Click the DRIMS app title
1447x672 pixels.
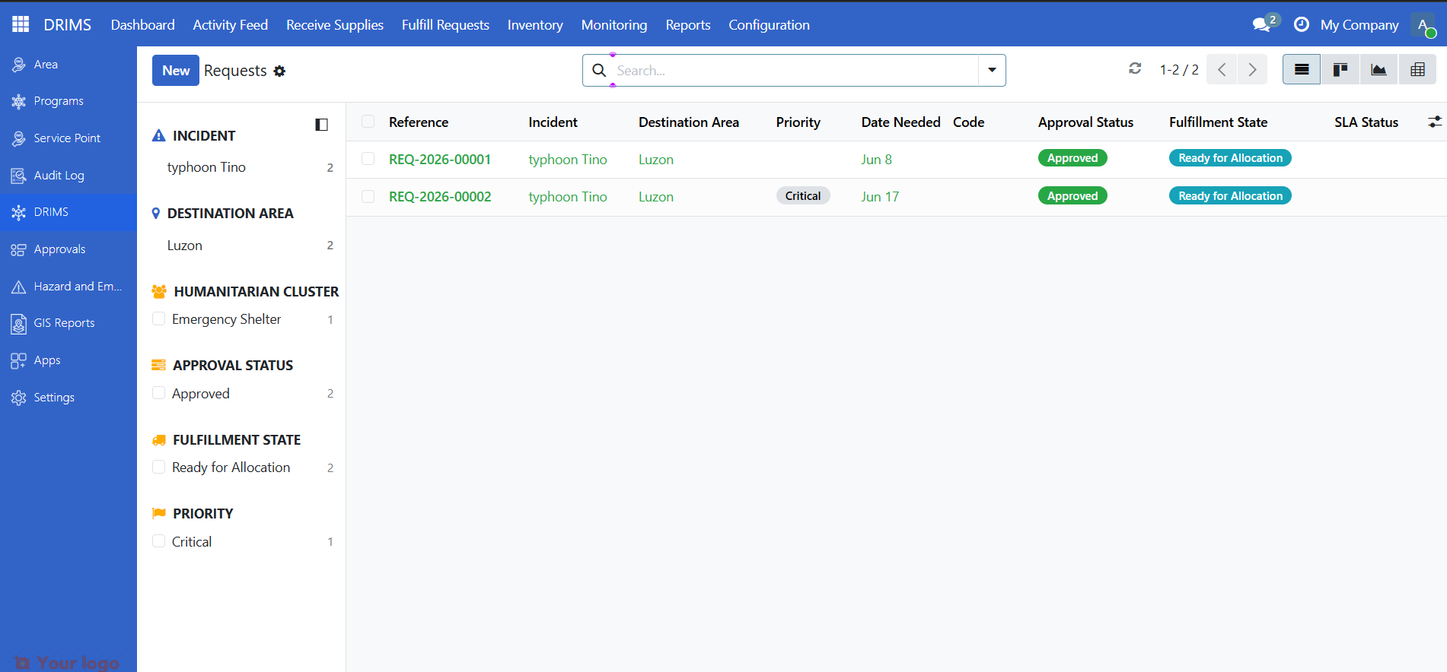pos(67,24)
